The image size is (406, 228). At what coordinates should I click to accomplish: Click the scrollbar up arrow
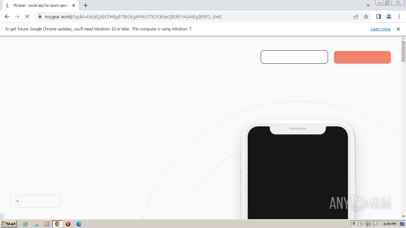[403, 39]
